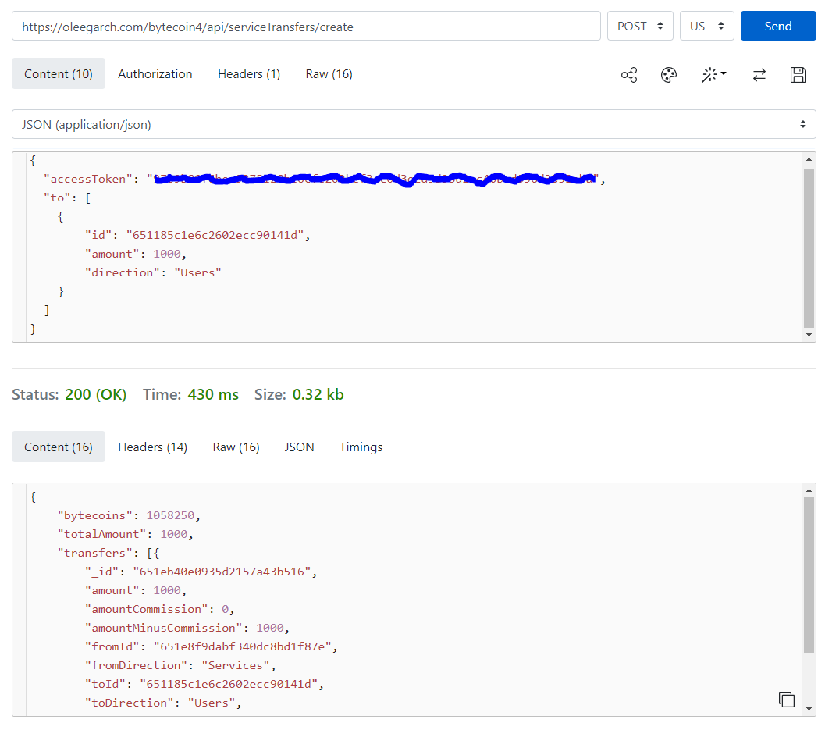Click the swap arrows icon

point(759,75)
